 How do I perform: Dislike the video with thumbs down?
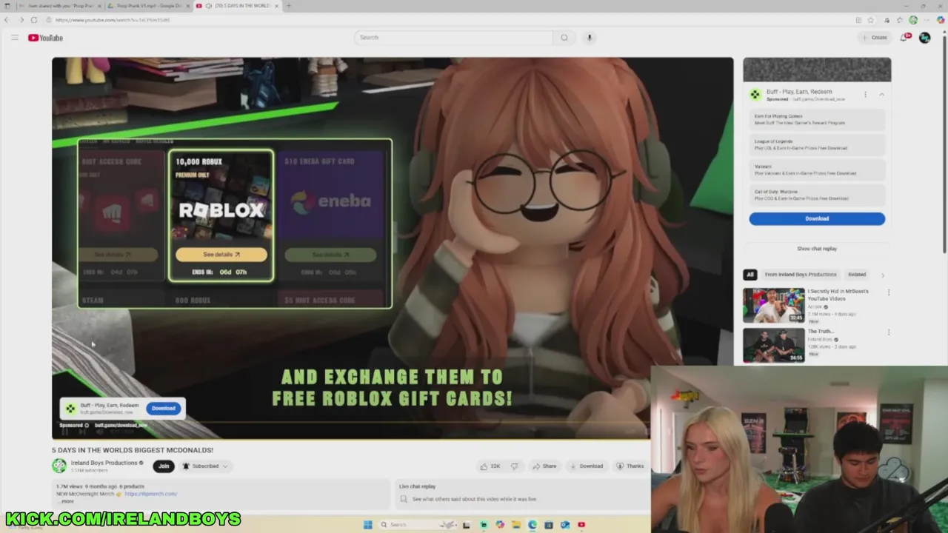515,466
